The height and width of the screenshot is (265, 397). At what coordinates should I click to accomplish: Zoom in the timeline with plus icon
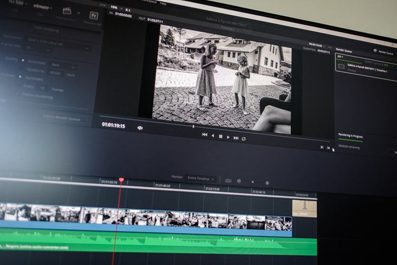tap(267, 183)
